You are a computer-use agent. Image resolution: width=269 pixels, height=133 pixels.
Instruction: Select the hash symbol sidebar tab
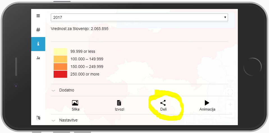pos(38,30)
